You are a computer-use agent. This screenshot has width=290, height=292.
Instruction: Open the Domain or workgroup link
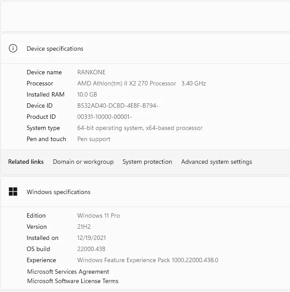[x=83, y=162]
